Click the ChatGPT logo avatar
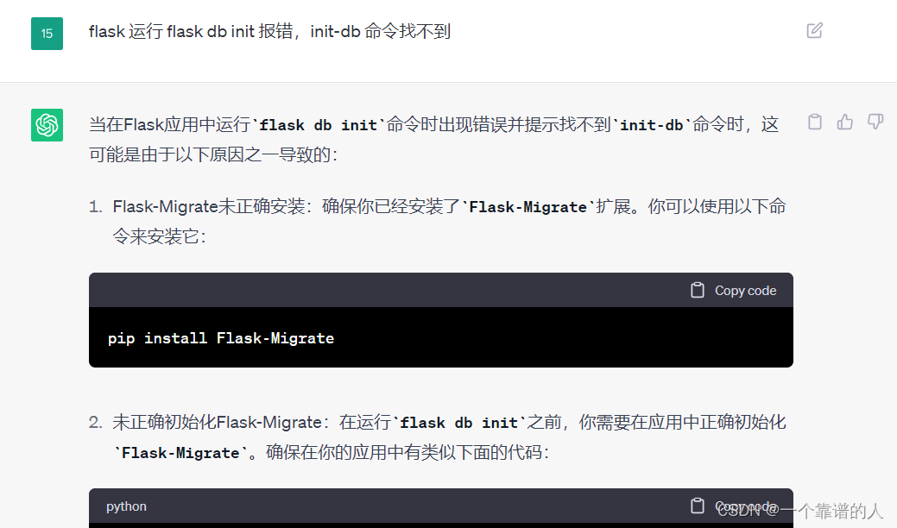 47,125
